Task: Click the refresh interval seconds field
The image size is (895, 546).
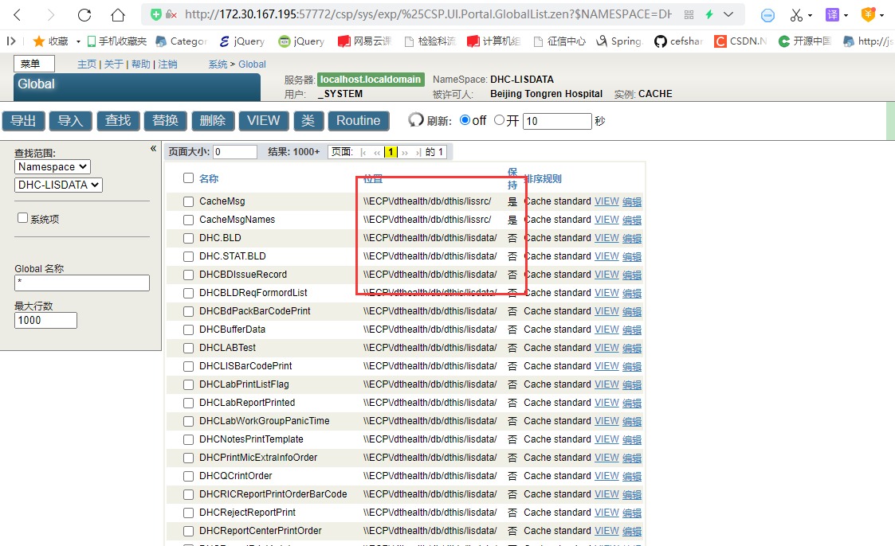Action: 557,121
